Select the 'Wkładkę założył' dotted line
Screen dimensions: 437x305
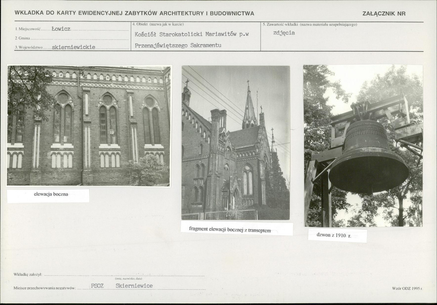click(x=124, y=275)
